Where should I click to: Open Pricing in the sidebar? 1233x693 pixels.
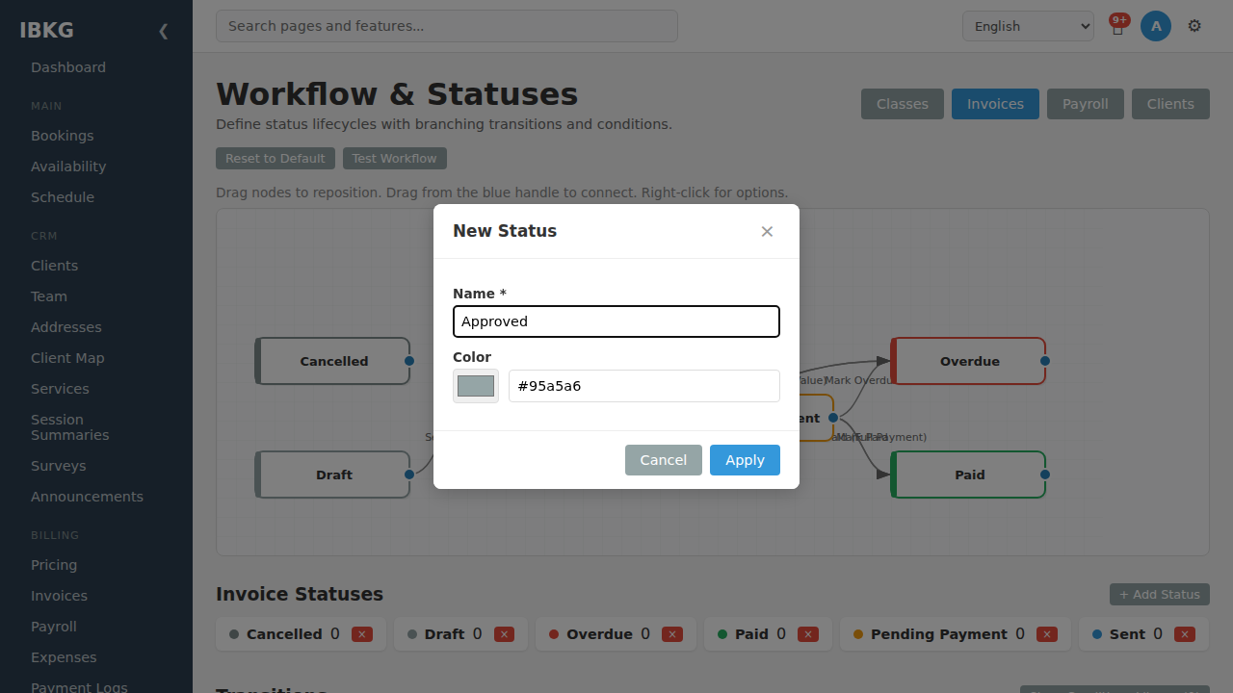pos(54,565)
